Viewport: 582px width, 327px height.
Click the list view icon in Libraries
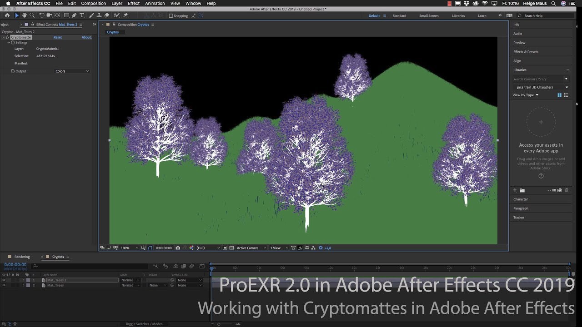(x=566, y=95)
